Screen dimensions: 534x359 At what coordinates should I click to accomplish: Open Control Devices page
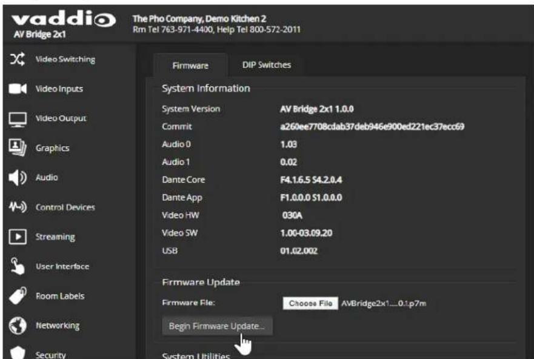65,207
